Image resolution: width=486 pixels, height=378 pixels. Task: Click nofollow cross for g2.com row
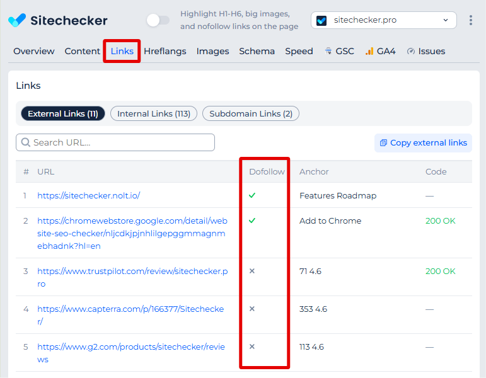click(x=252, y=346)
